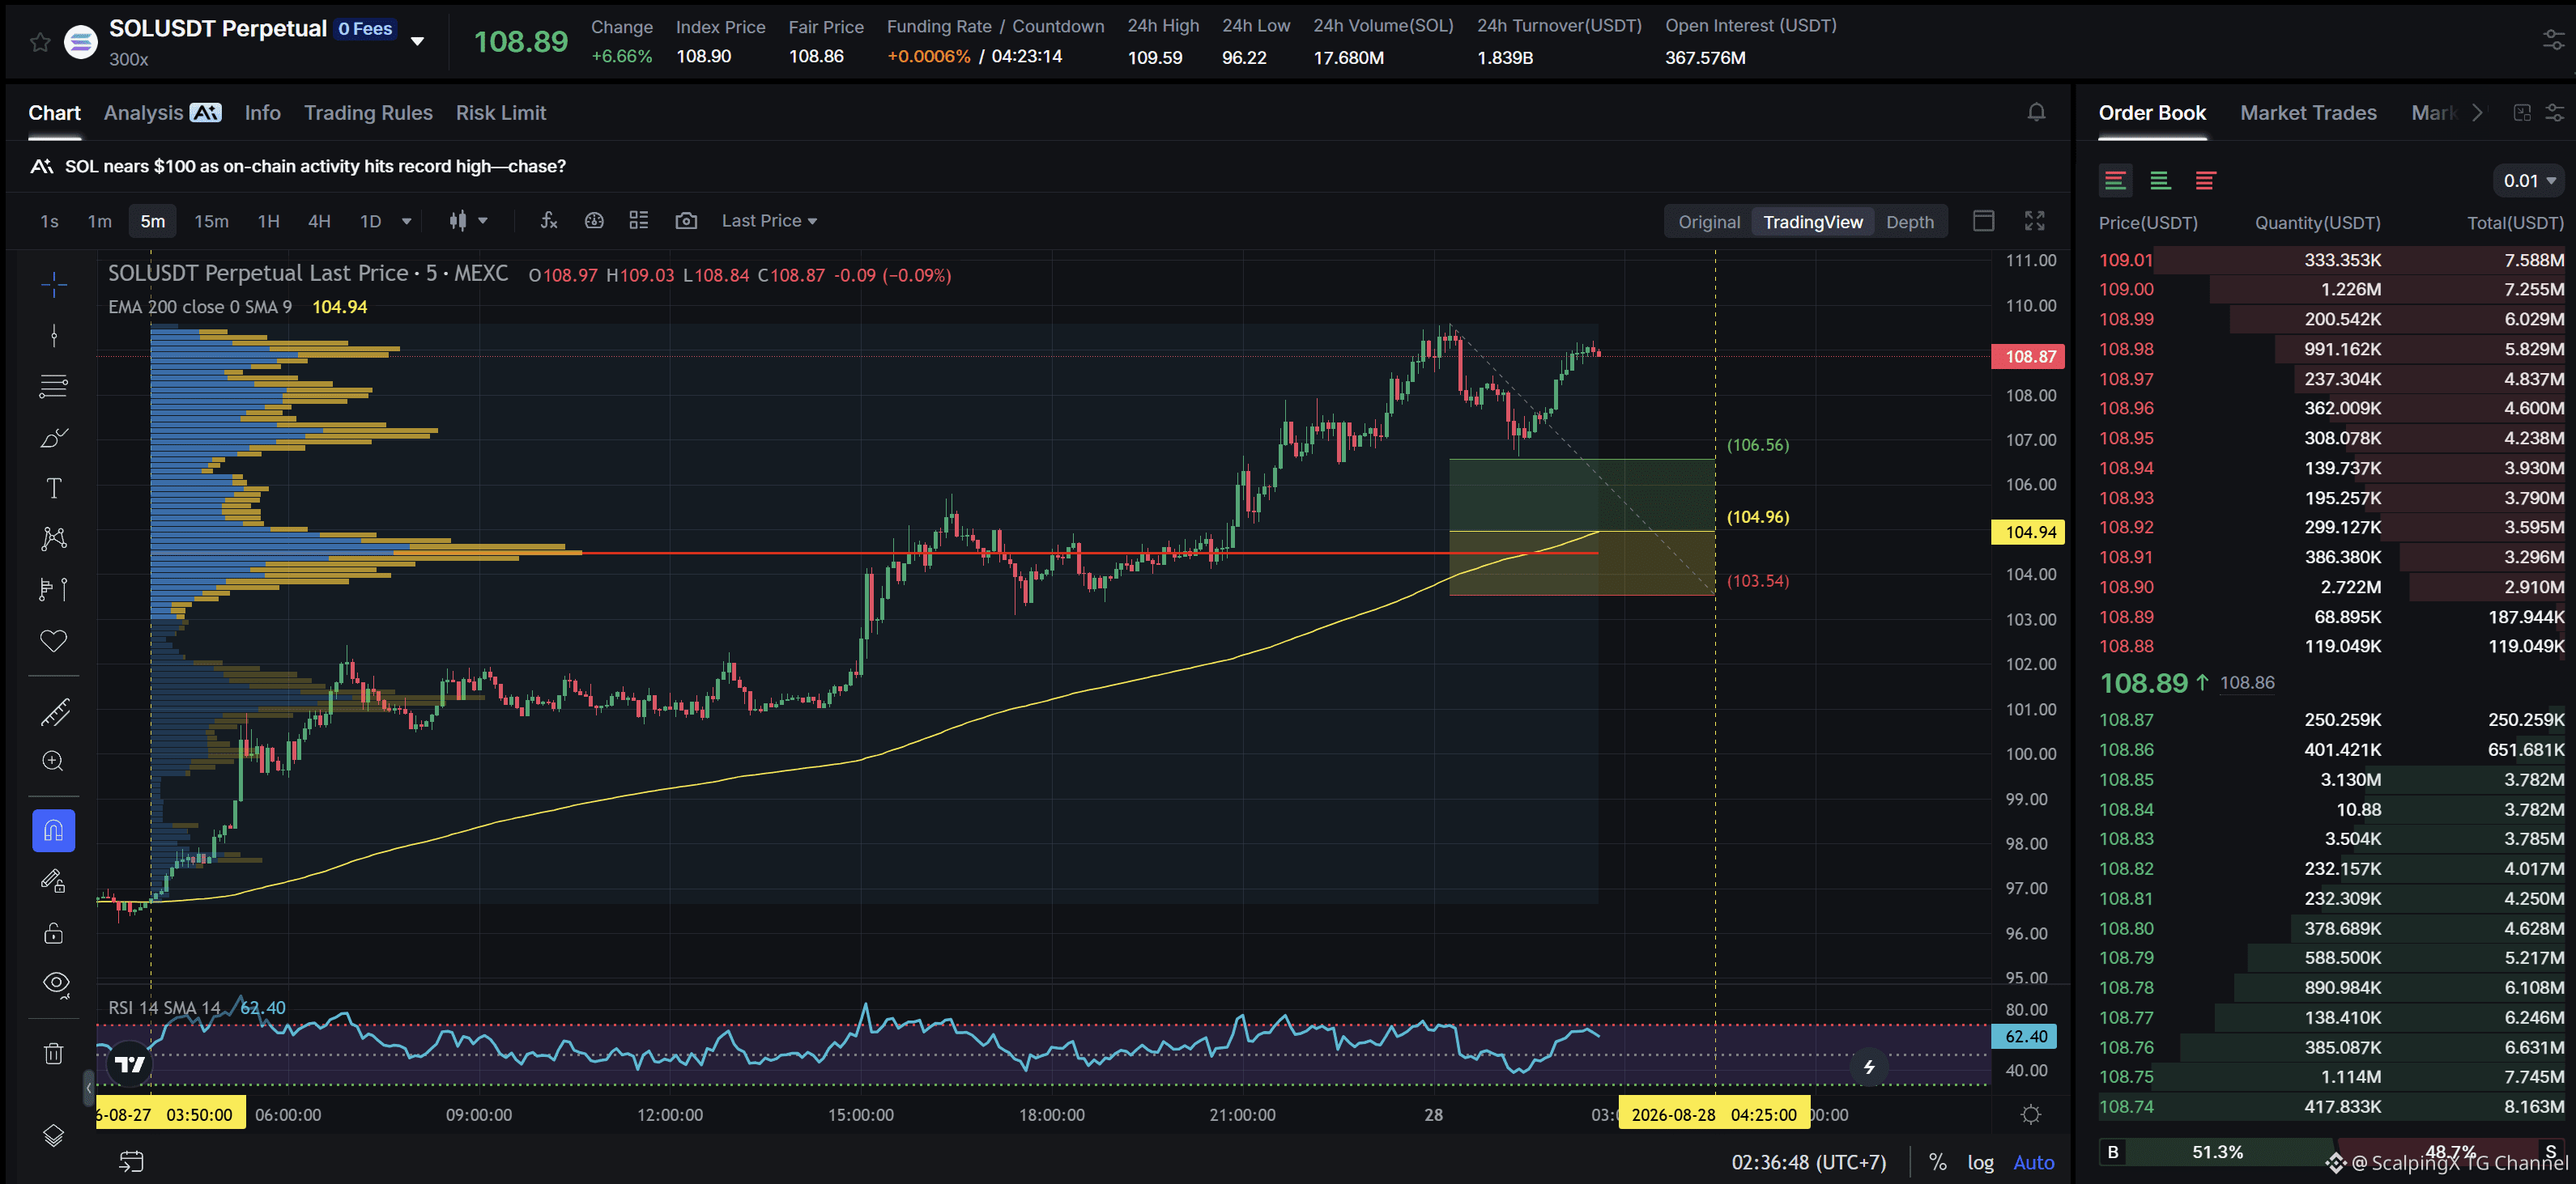The height and width of the screenshot is (1184, 2576).
Task: Select the 1s timeframe
Action: [49, 221]
